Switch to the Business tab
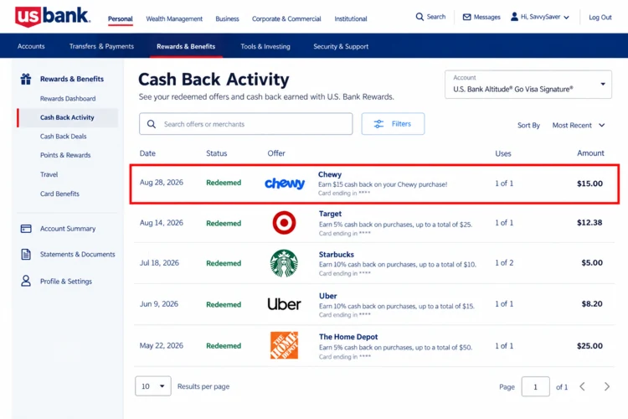Viewport: 628px width, 419px height. tap(227, 18)
